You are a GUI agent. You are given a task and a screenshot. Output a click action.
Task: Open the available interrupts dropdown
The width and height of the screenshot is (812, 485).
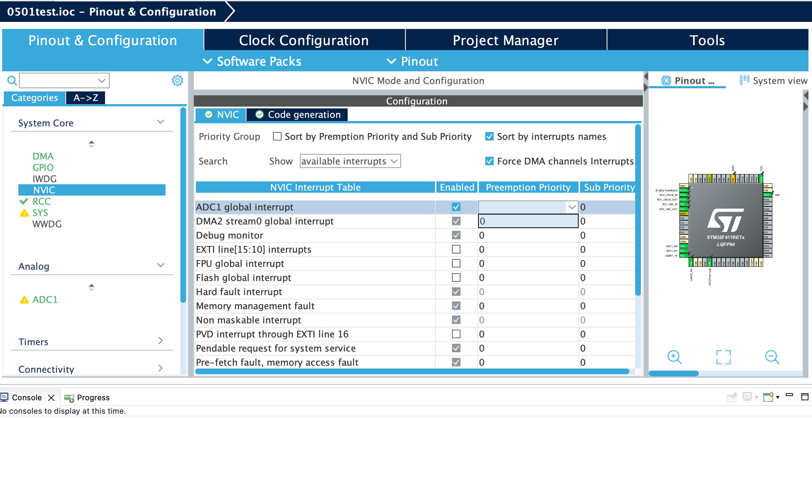pos(350,161)
